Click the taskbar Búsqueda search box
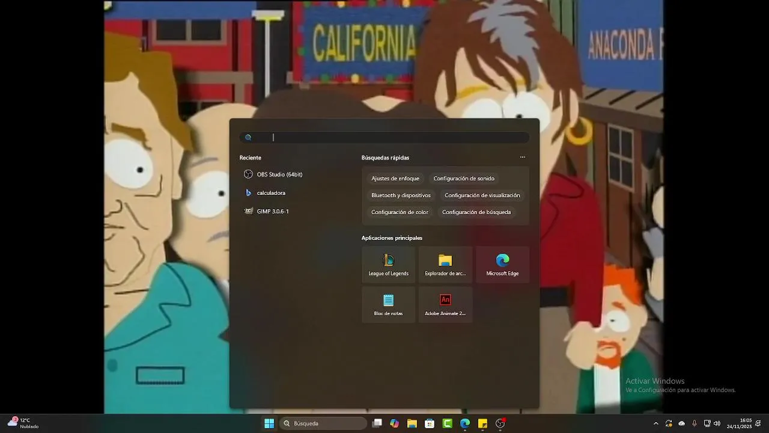The width and height of the screenshot is (769, 433). coord(323,423)
